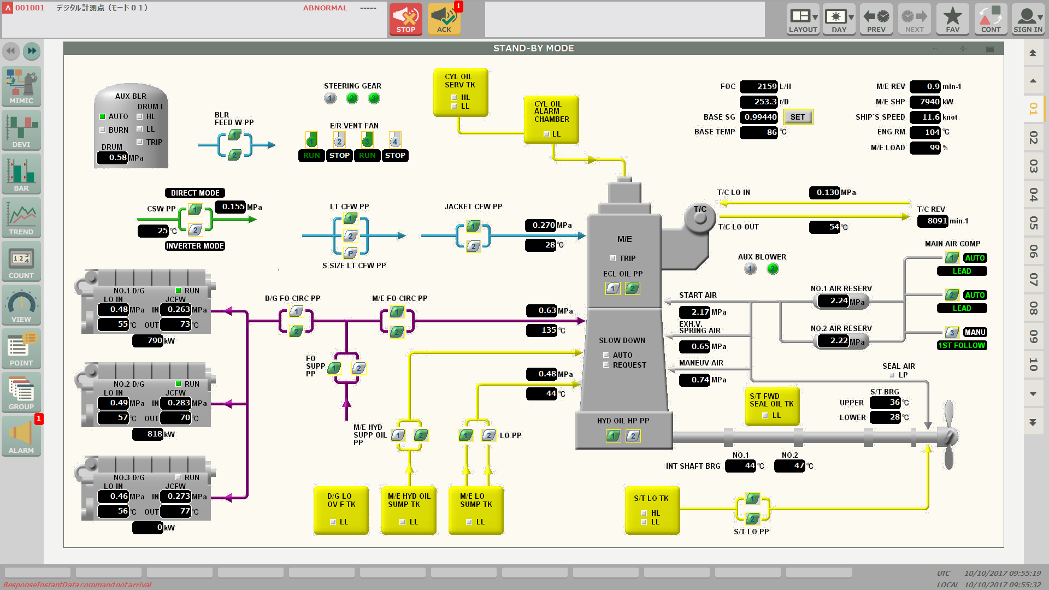
Task: Open the TREND graph view
Action: (x=21, y=217)
